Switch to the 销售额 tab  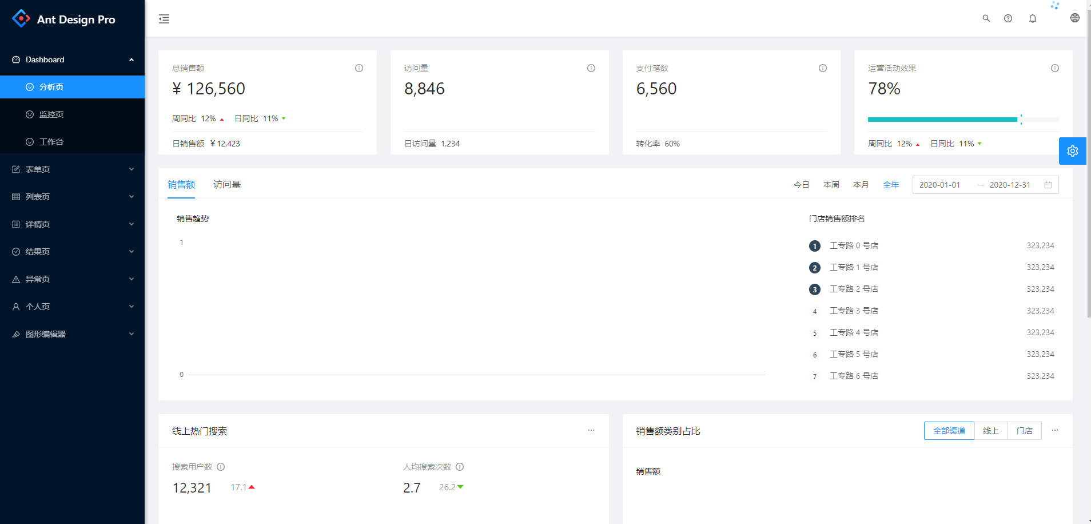click(x=181, y=184)
